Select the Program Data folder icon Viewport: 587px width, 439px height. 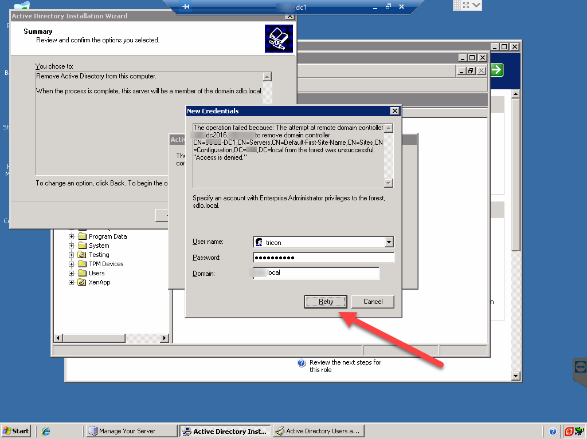coord(82,236)
